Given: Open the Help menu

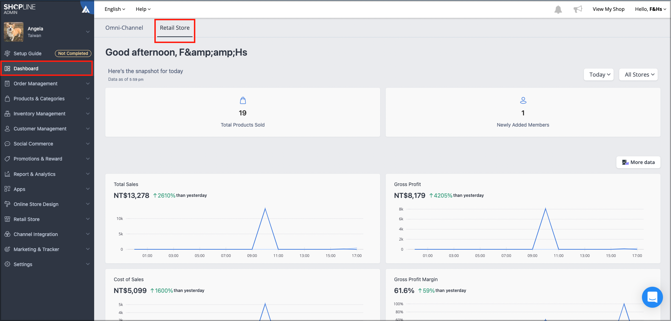Looking at the screenshot, I should tap(143, 9).
